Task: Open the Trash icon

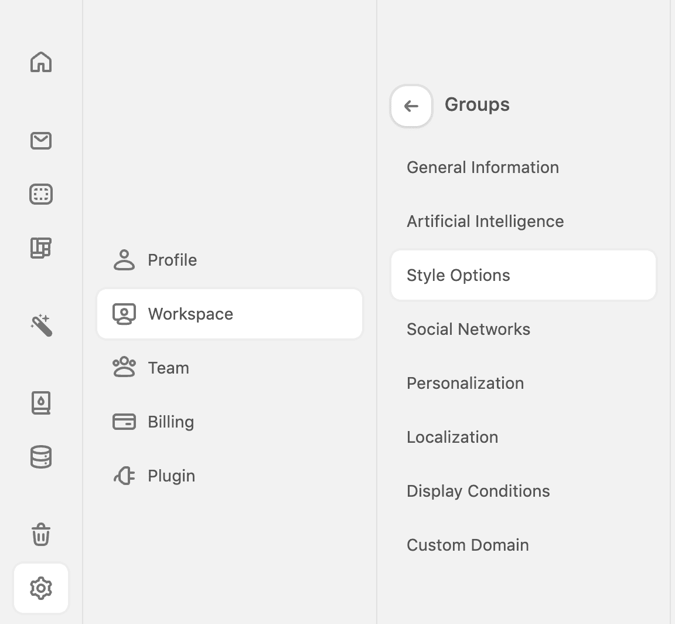Action: [40, 535]
